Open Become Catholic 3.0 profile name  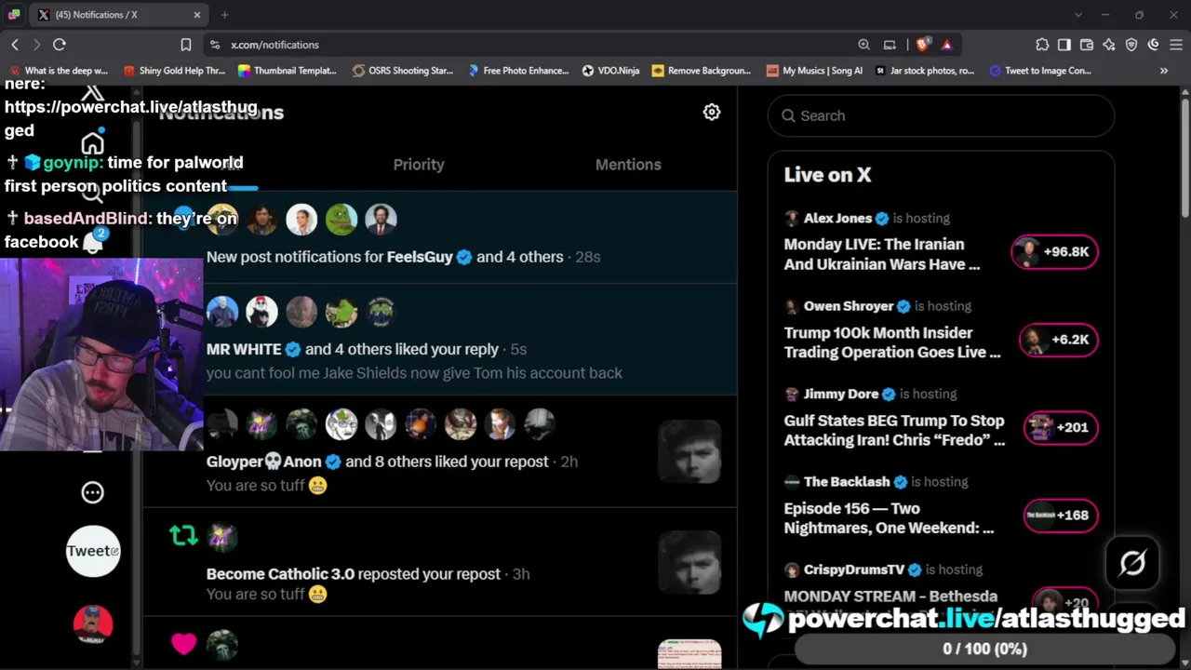tap(280, 574)
